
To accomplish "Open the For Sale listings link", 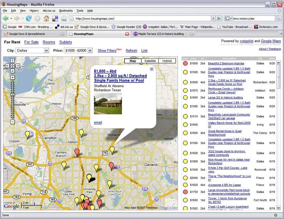I will (x=31, y=42).
